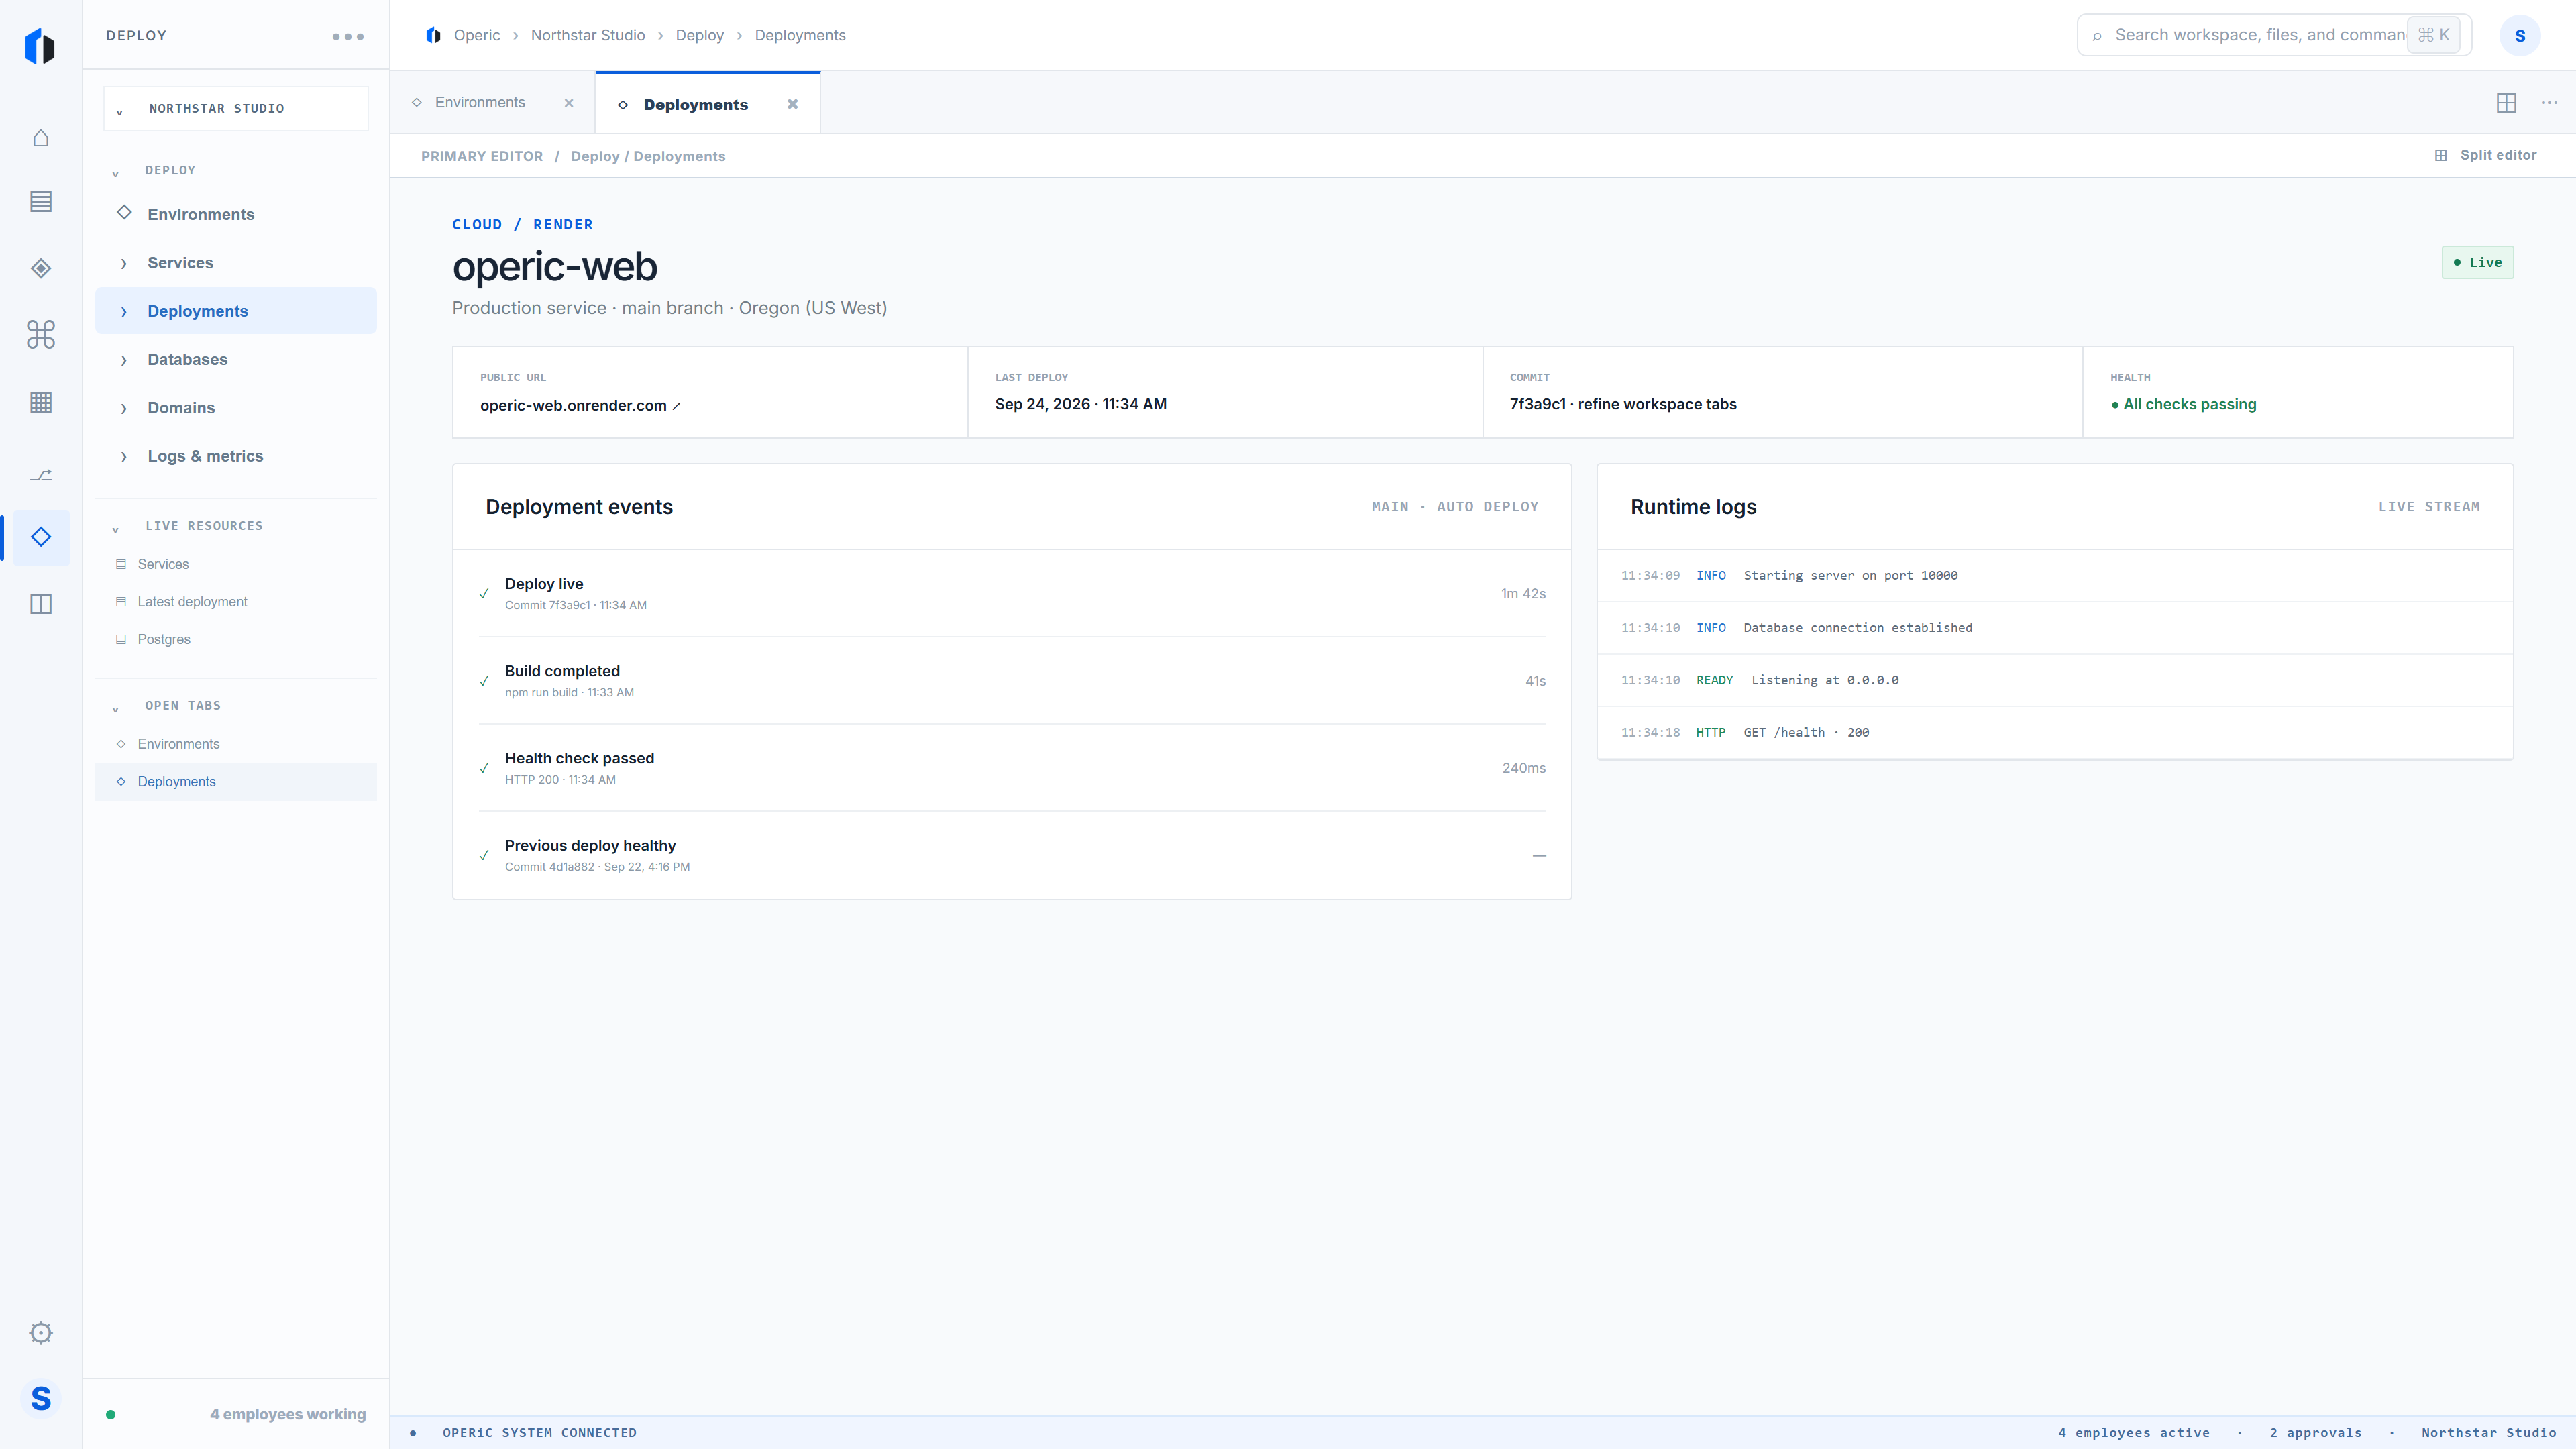Open the user avatar S in the header
Screen dimensions: 2576x1449
click(2520, 35)
